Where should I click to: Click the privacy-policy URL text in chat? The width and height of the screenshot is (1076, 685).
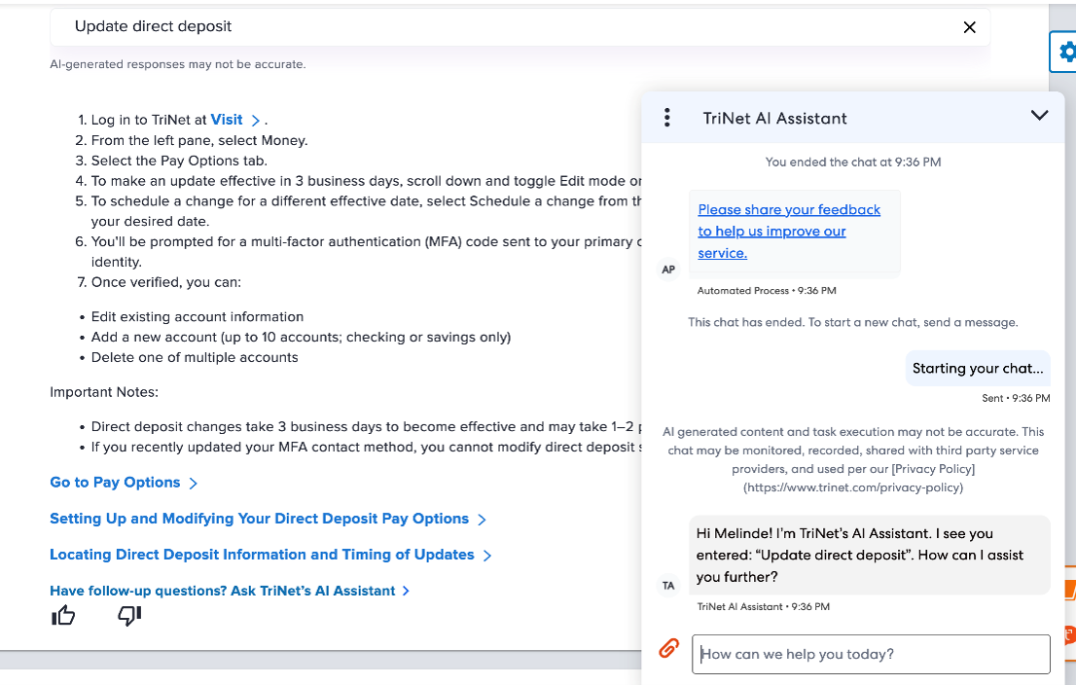pyautogui.click(x=853, y=487)
